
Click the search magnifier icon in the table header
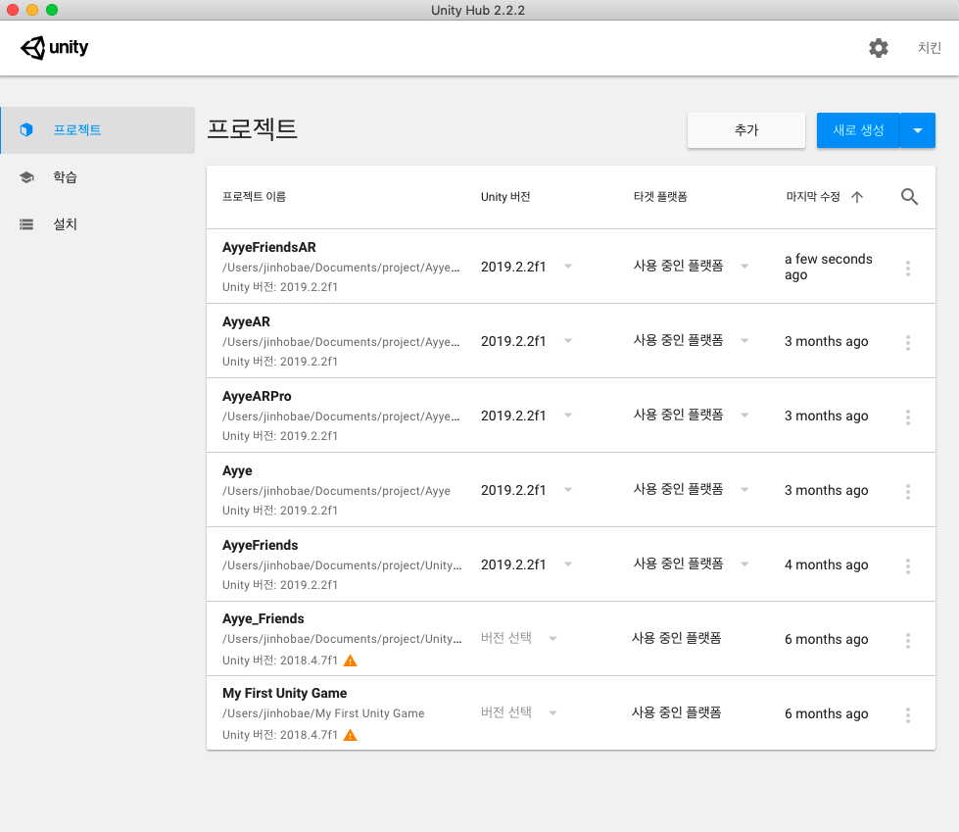coord(909,196)
